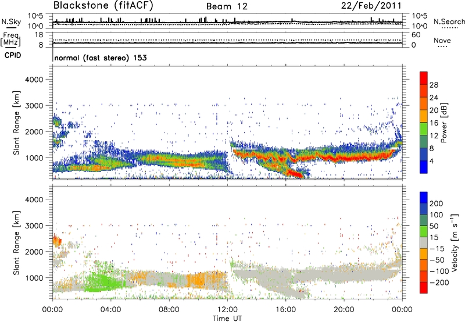The height and width of the screenshot is (322, 465).
Task: Click 'Slant Range [km]' label of velocity panel
Action: pyautogui.click(x=16, y=242)
